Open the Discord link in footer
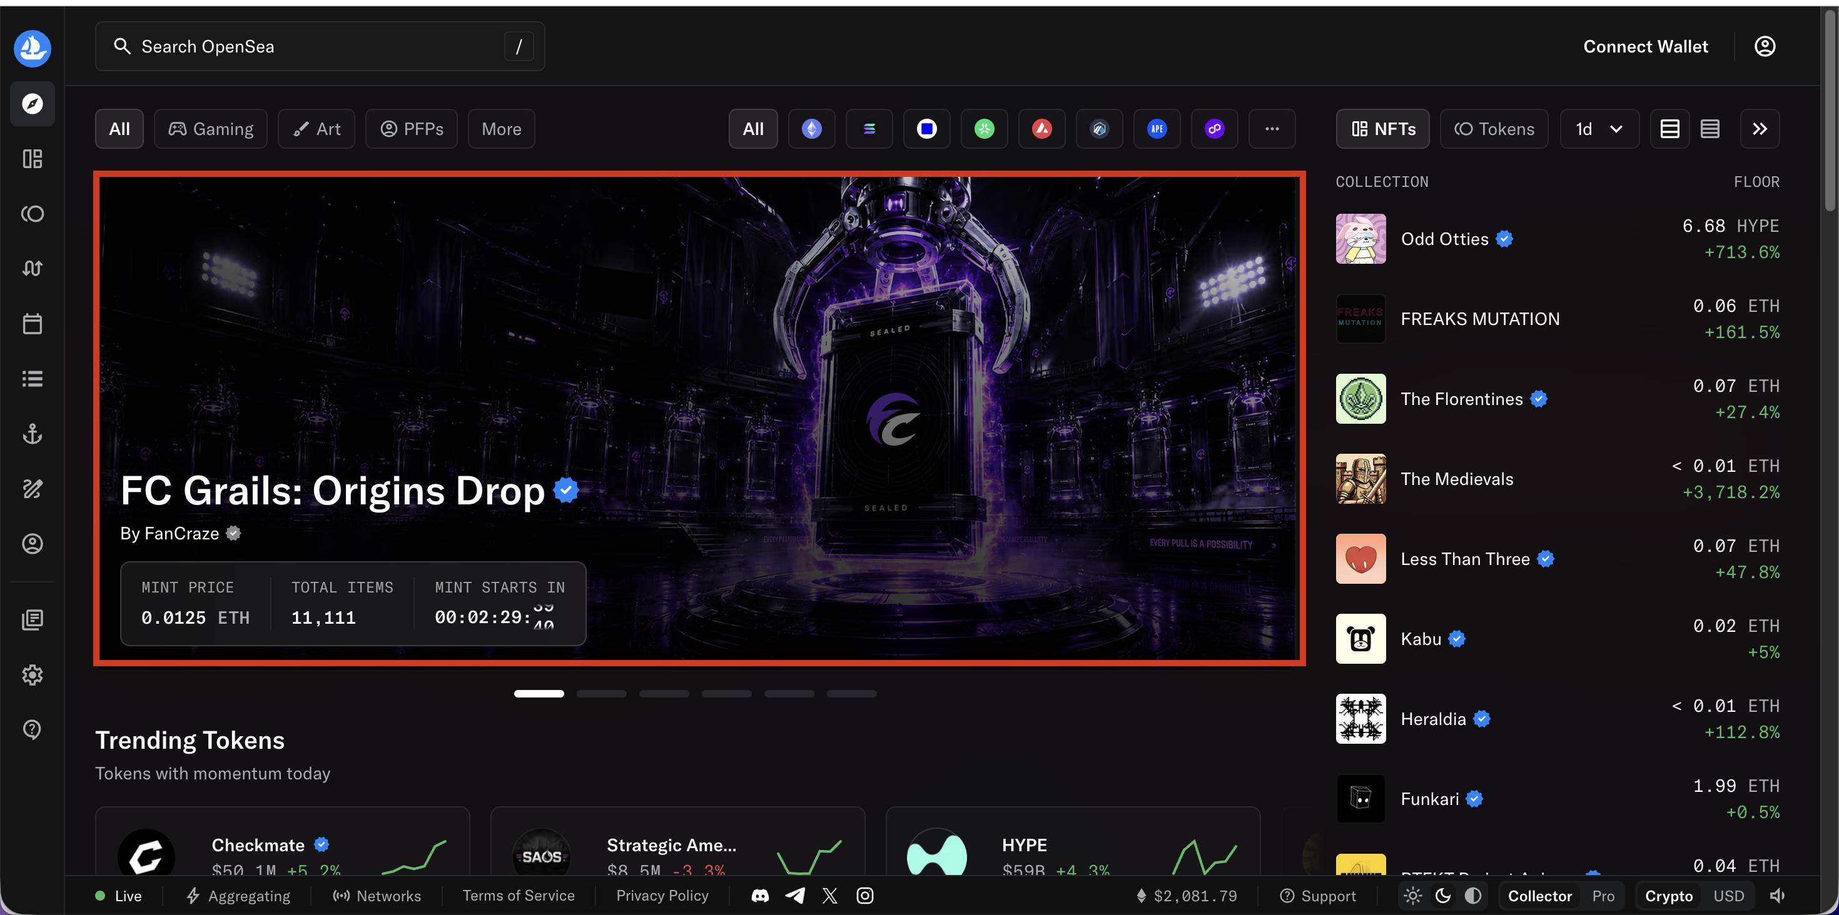The height and width of the screenshot is (915, 1839). click(760, 896)
